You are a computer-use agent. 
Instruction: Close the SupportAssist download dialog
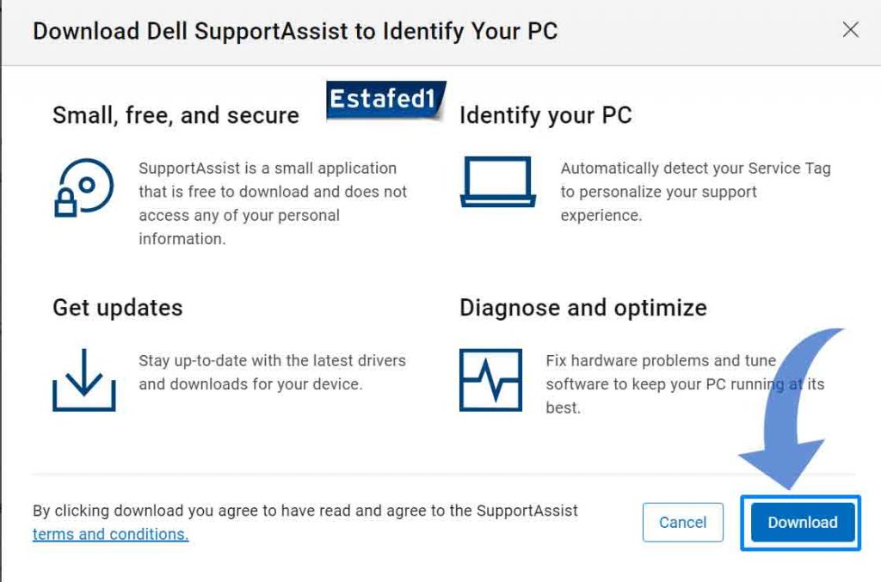[850, 29]
